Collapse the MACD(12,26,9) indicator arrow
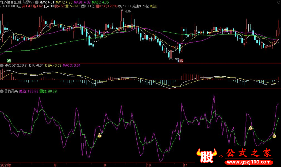 pyautogui.click(x=2, y=65)
